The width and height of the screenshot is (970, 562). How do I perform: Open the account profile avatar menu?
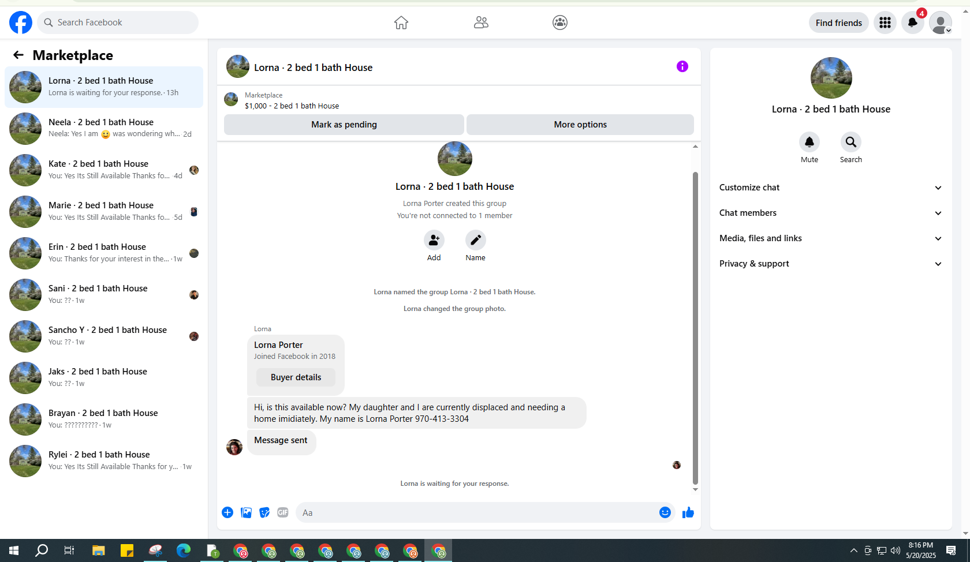coord(941,23)
